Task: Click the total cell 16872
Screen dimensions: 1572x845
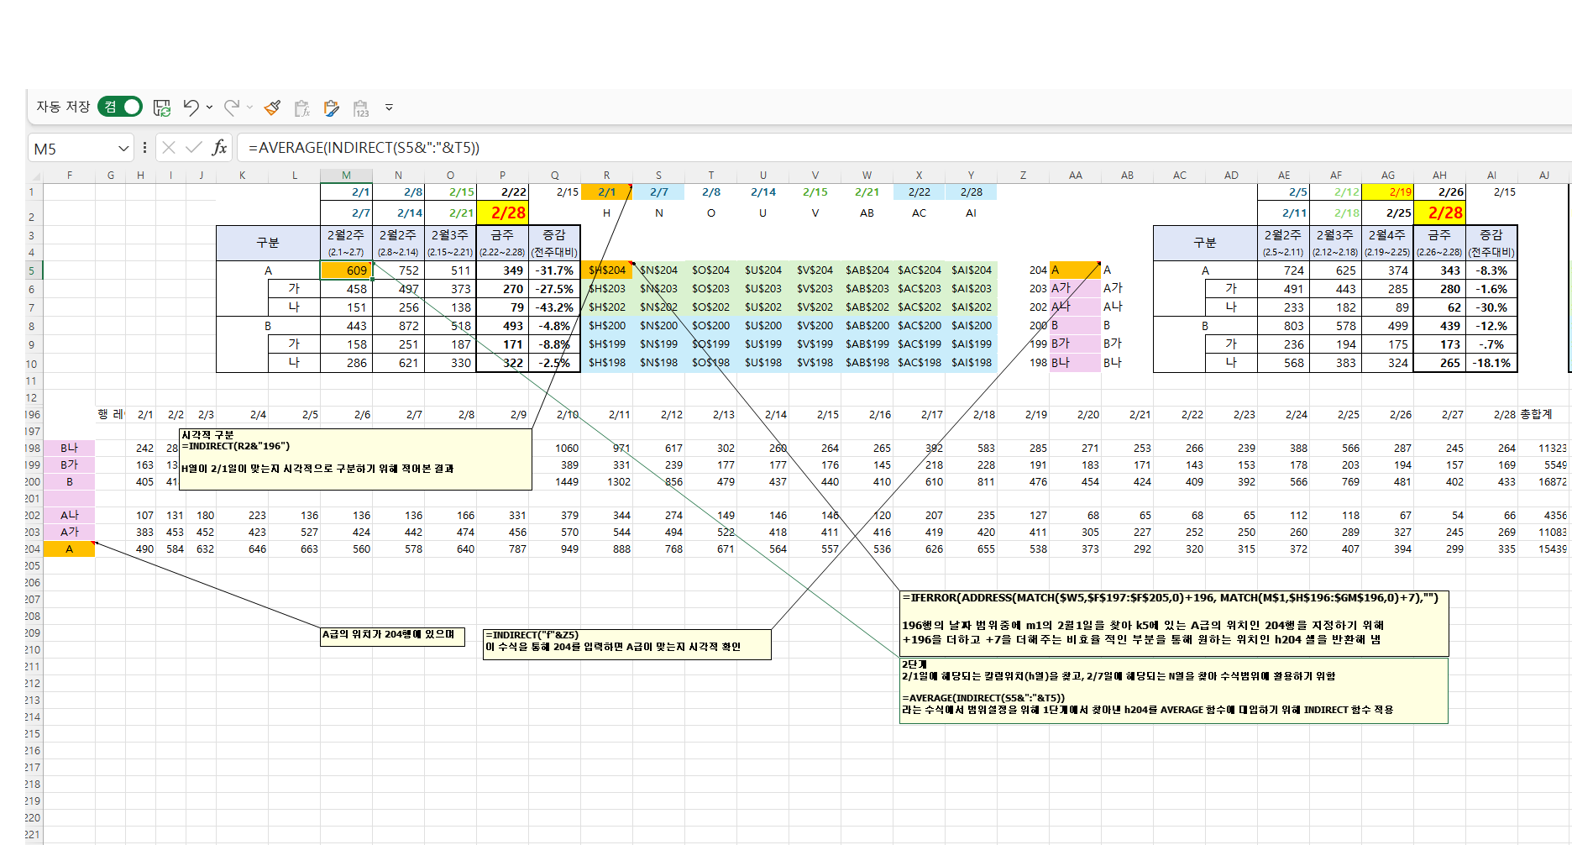Action: (1543, 481)
